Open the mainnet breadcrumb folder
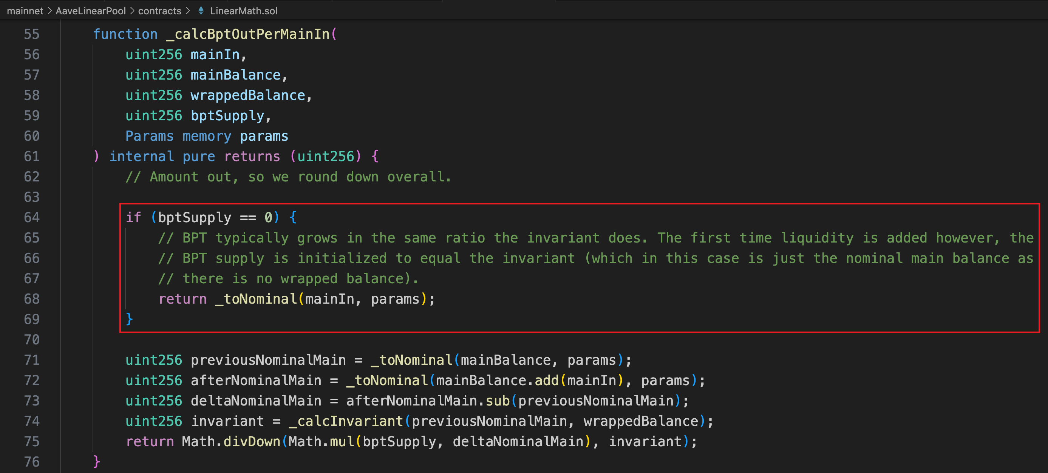This screenshot has width=1048, height=473. (25, 11)
